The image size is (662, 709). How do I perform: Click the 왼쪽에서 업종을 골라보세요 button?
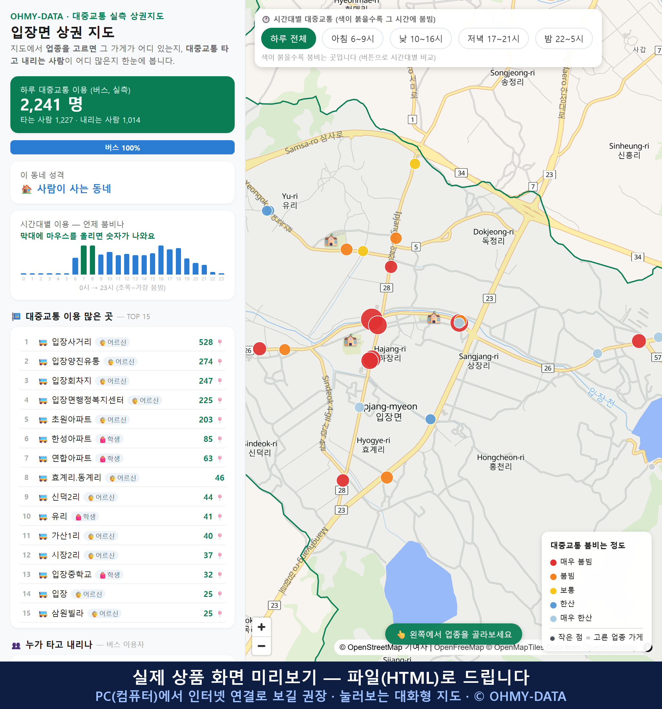pos(454,634)
